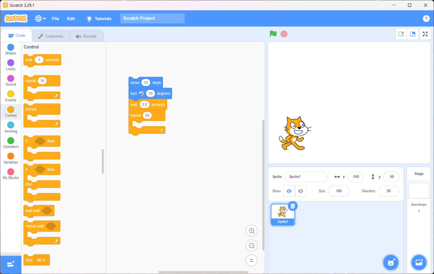Select the Motion block category
The width and height of the screenshot is (434, 274).
(x=11, y=49)
